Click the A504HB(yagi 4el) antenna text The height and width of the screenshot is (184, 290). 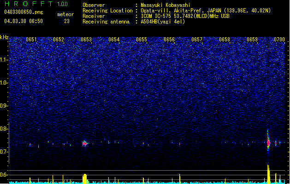(163, 22)
